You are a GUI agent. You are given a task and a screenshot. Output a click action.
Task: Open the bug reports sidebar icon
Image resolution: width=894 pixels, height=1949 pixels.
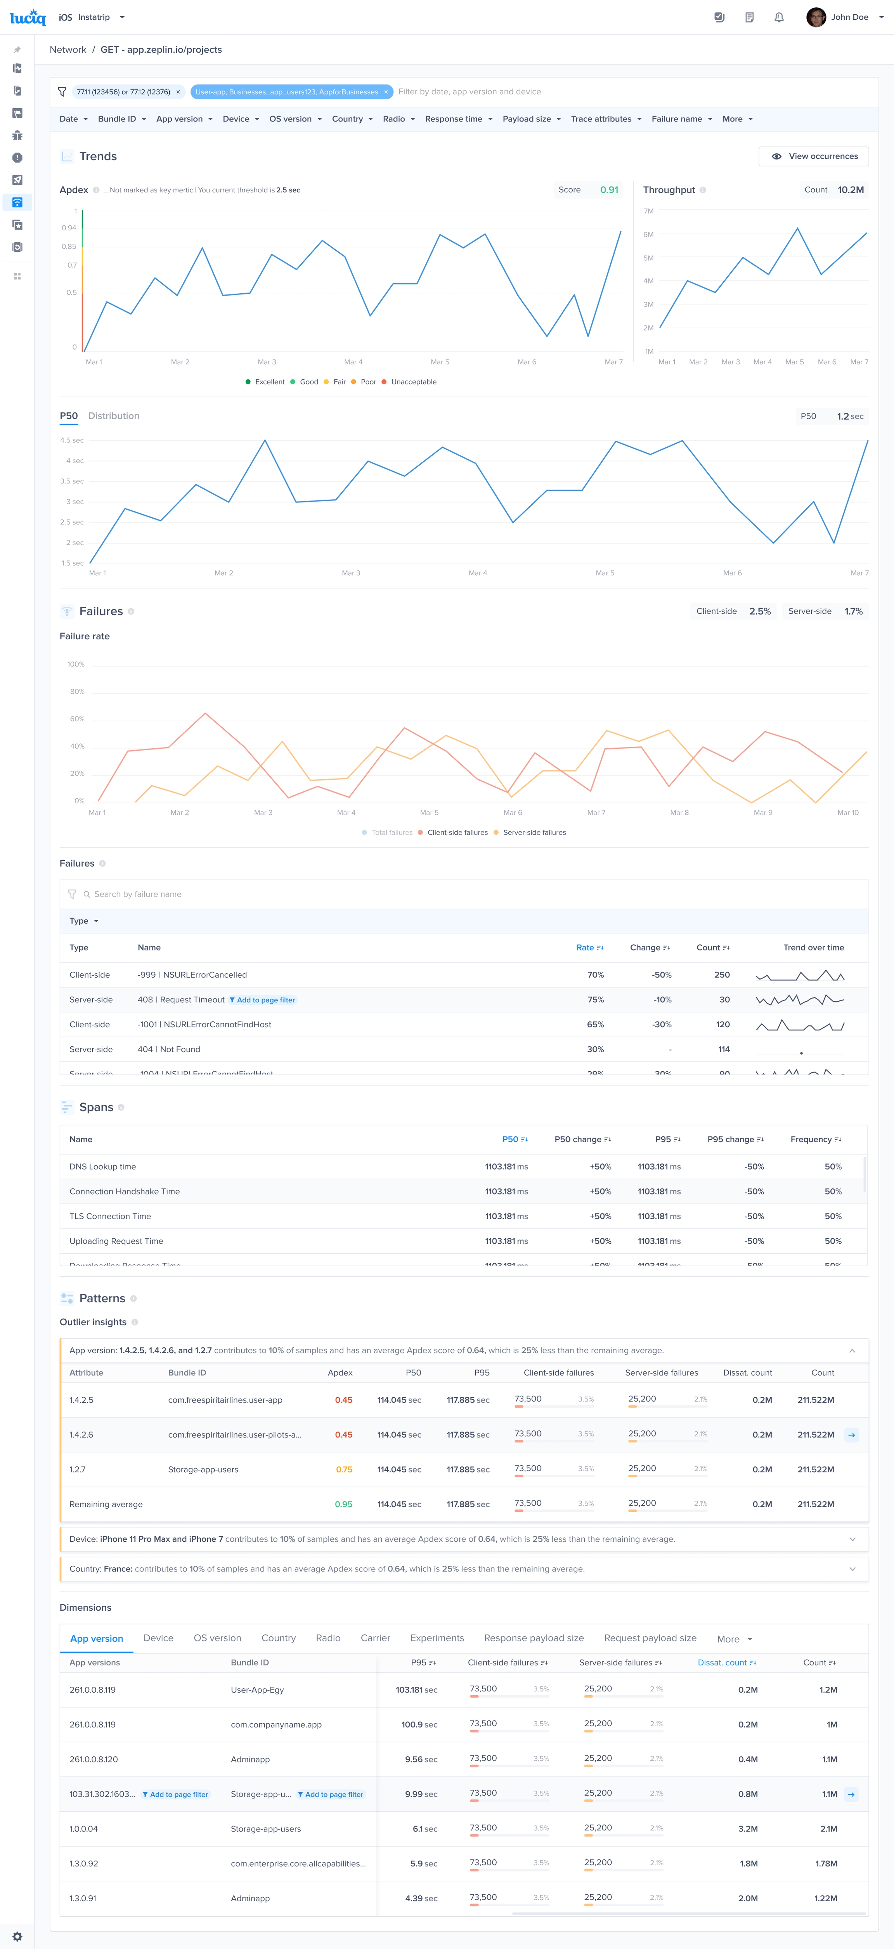click(17, 135)
